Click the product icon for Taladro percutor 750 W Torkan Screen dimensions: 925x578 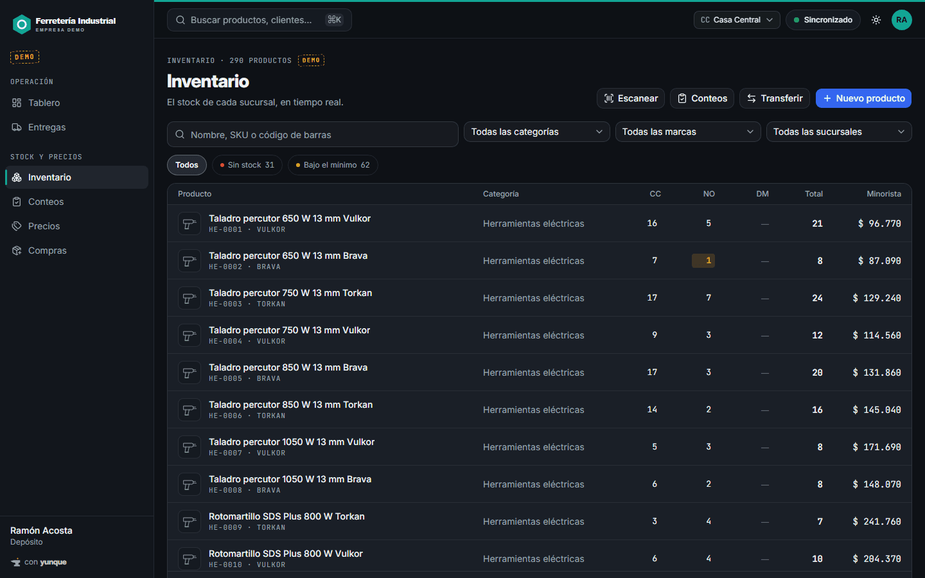(x=189, y=298)
